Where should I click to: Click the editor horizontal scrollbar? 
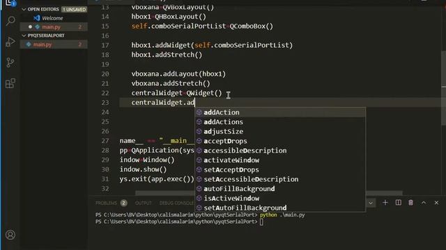point(269,193)
